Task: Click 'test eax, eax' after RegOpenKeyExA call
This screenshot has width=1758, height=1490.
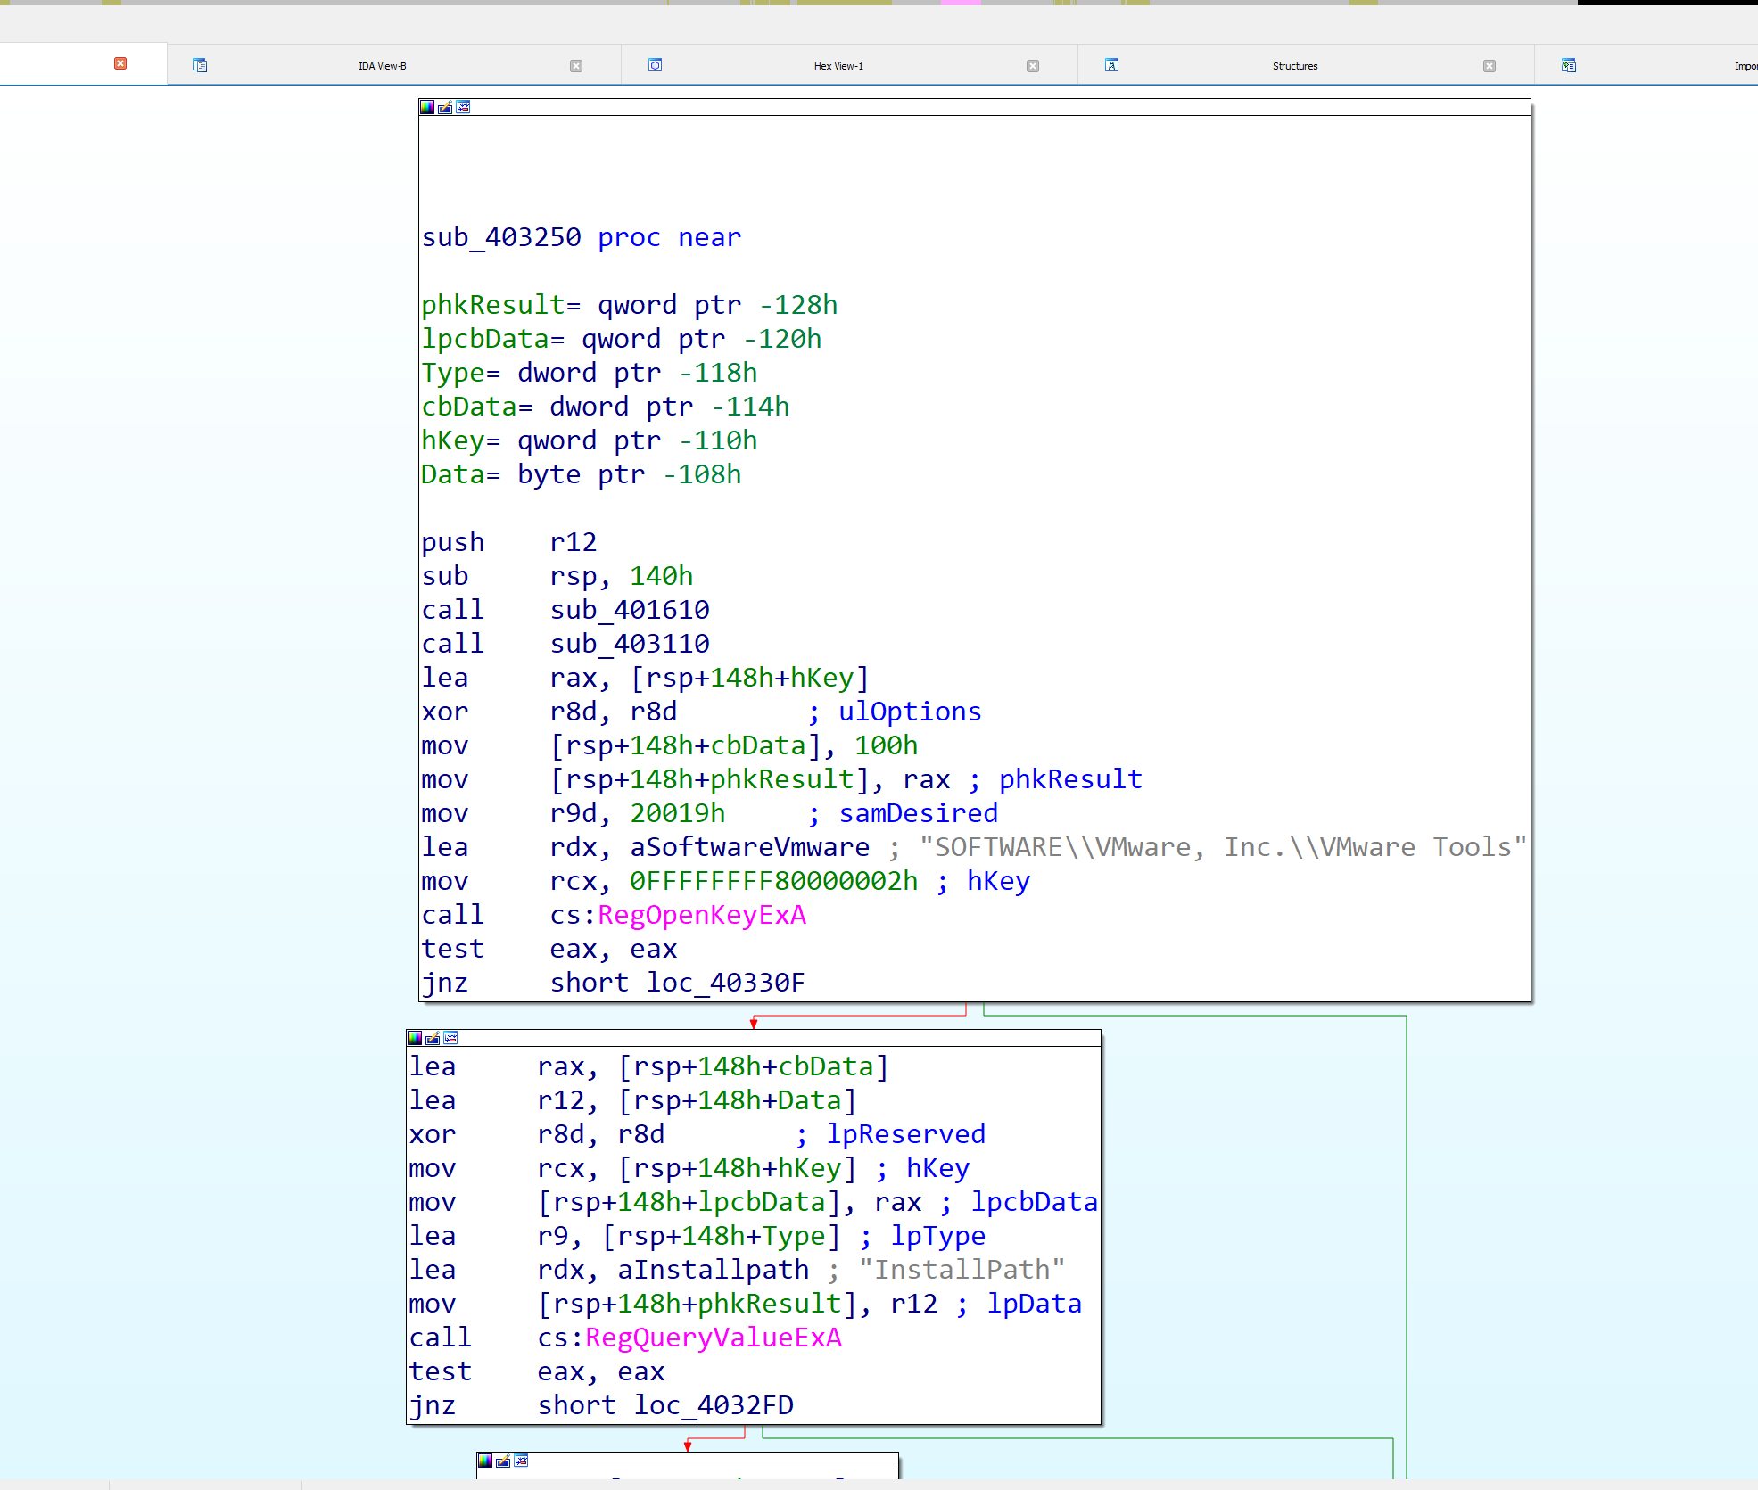Action: (549, 949)
